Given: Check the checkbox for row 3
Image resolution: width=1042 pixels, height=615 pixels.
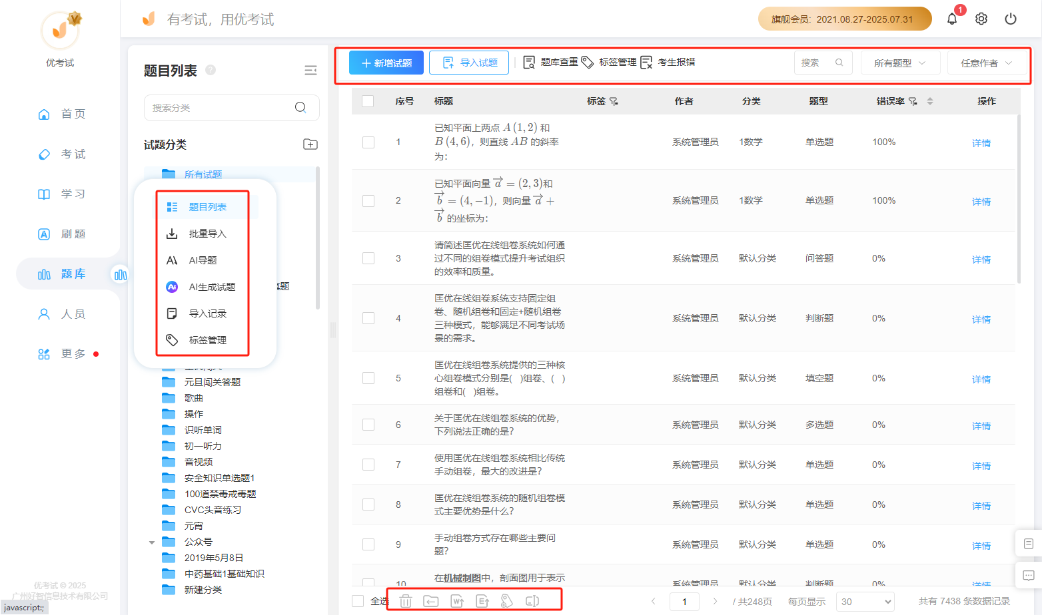Looking at the screenshot, I should pyautogui.click(x=368, y=258).
